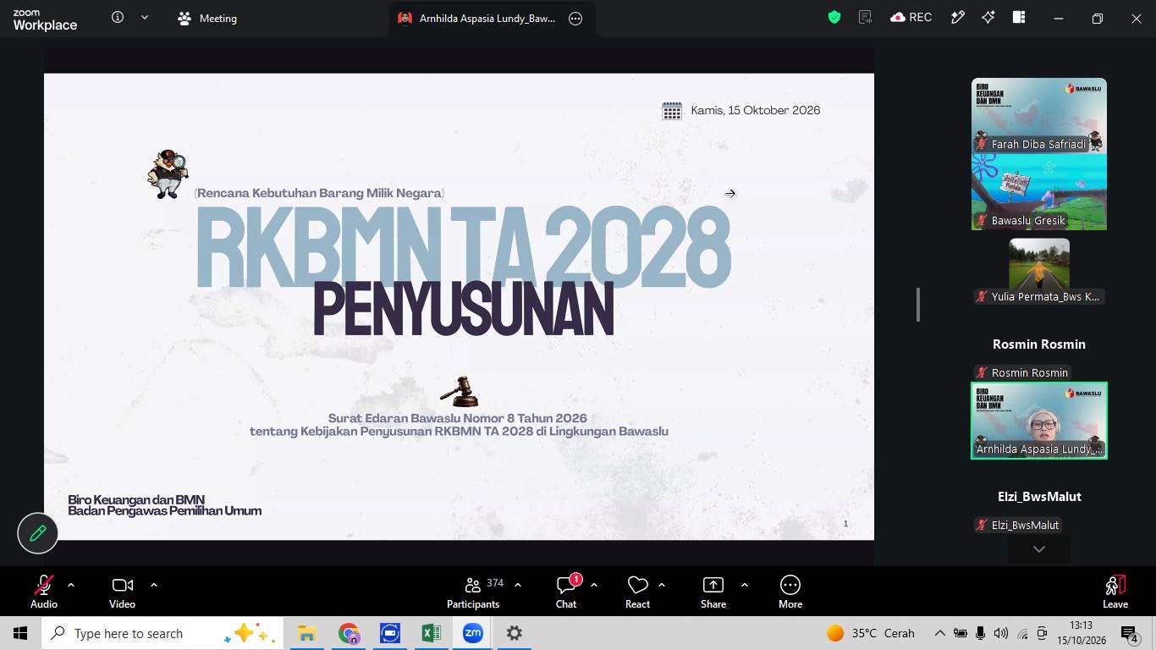Click the gallery panel resize handle
This screenshot has height=650, width=1156.
point(918,305)
